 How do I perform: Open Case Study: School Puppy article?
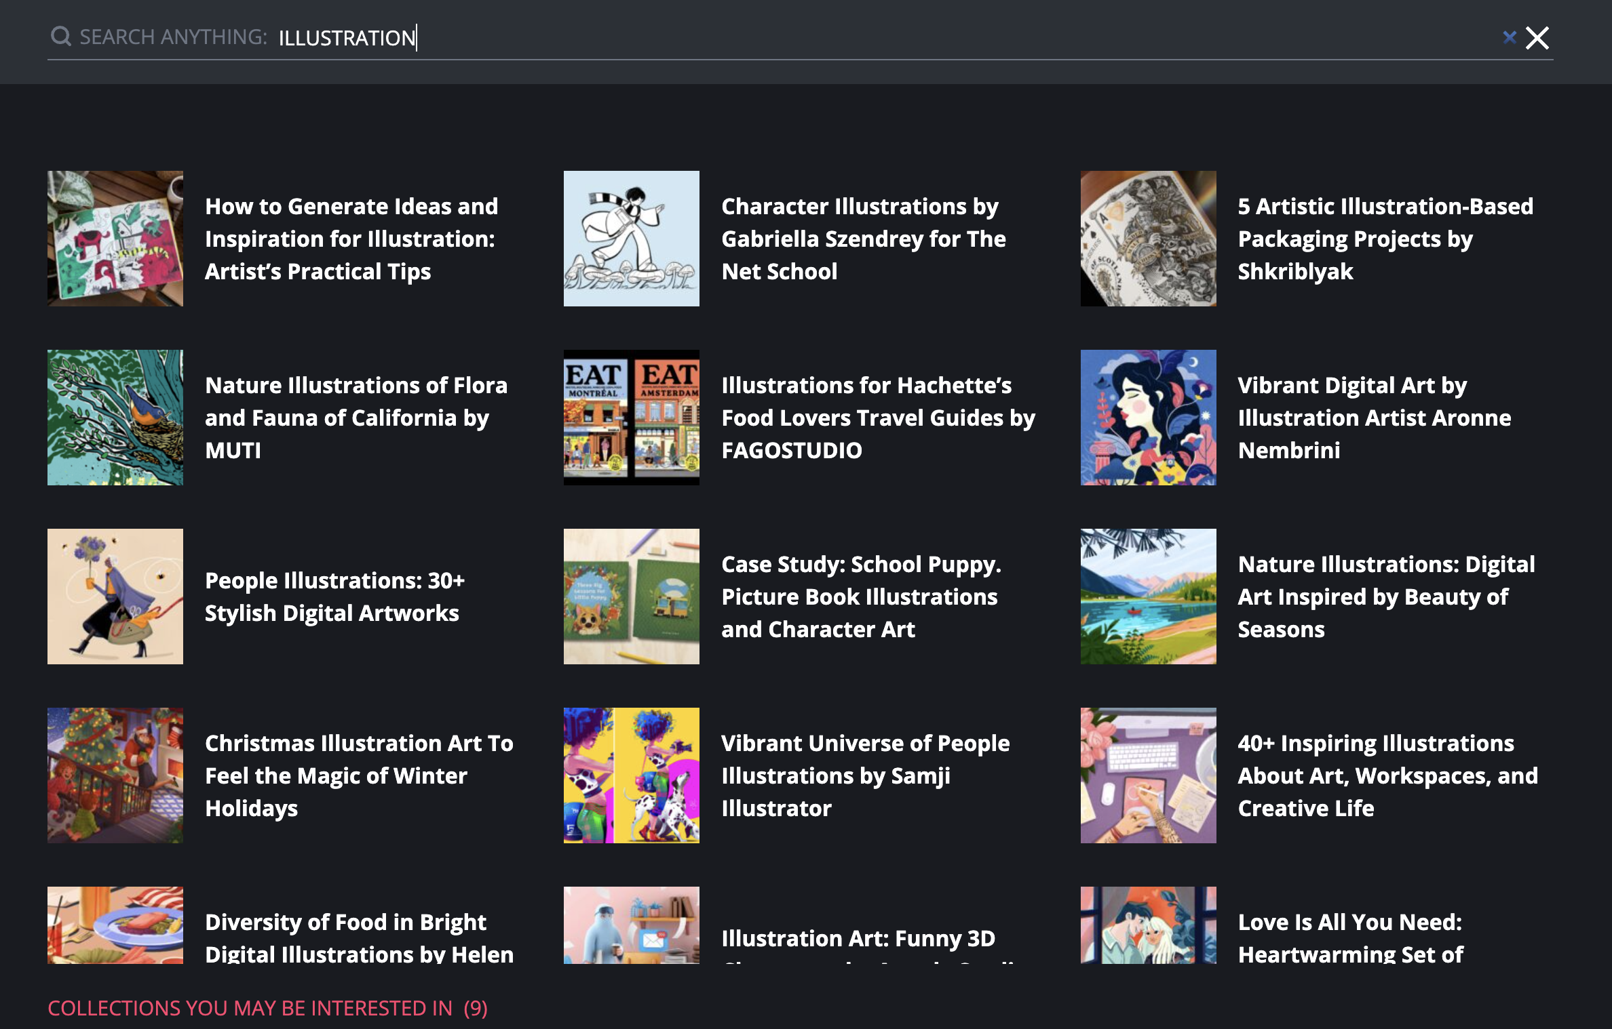[x=860, y=597]
